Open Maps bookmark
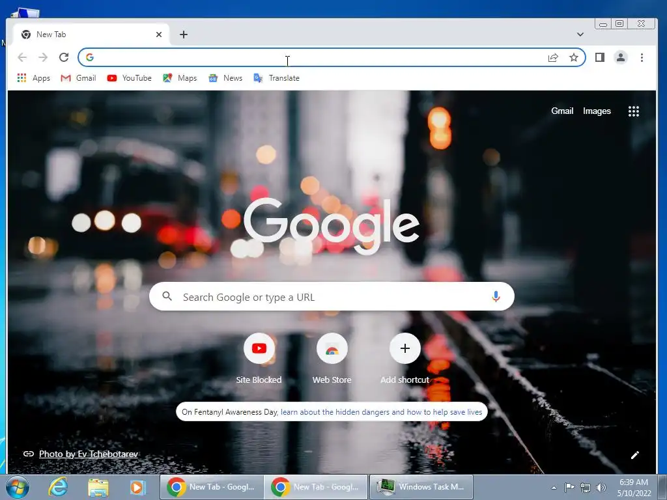 point(180,78)
